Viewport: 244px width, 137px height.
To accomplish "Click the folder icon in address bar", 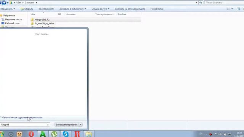I will (11, 3).
